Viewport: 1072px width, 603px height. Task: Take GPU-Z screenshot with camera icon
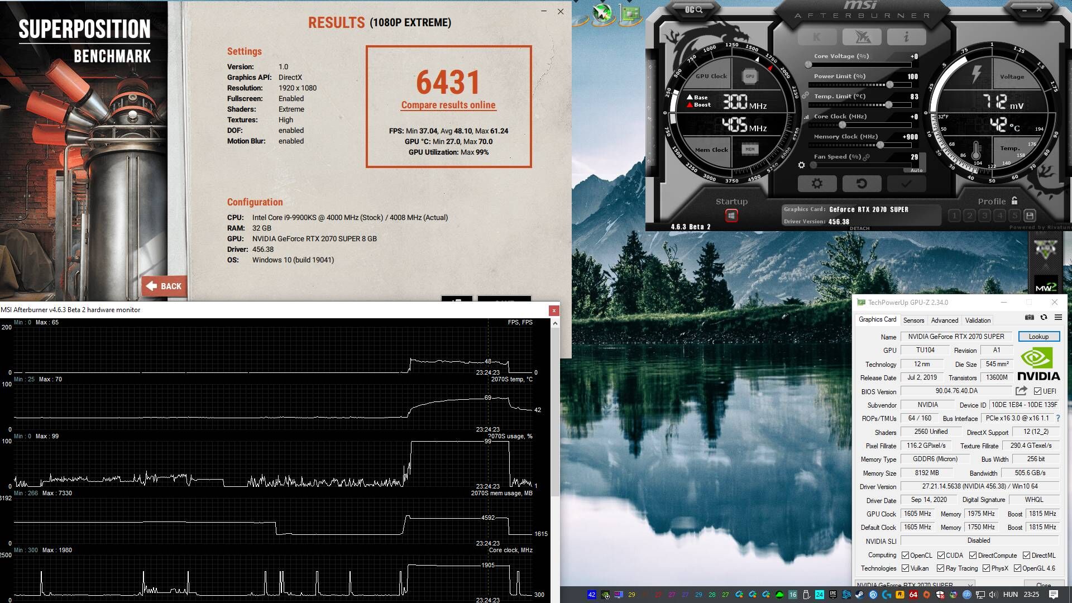(1030, 317)
